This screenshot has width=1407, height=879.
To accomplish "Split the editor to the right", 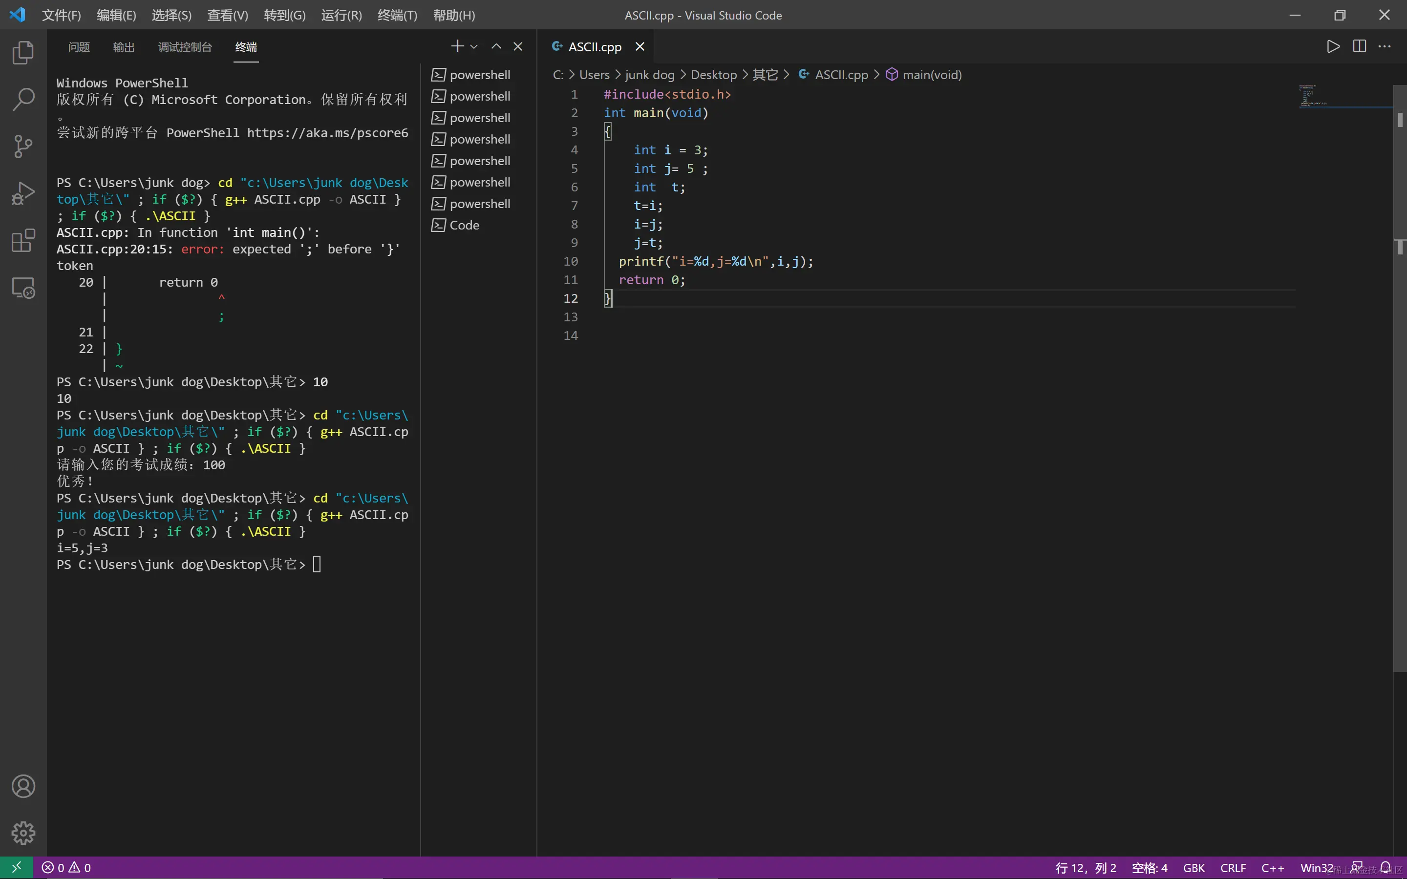I will (x=1359, y=46).
